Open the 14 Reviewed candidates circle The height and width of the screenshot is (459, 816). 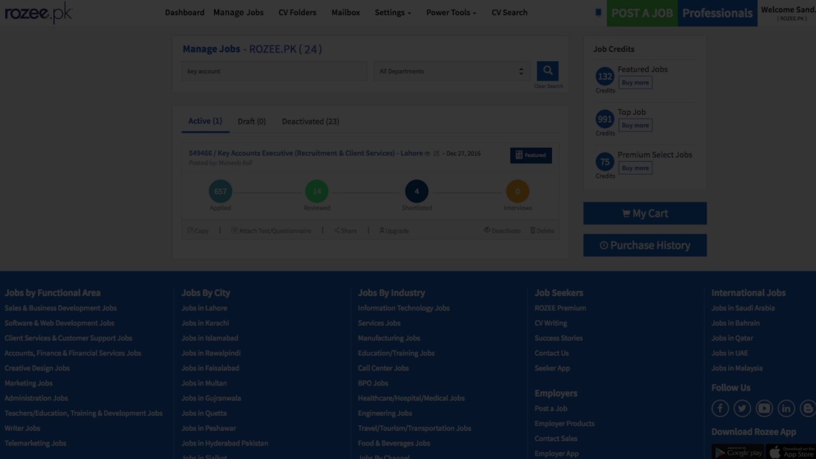(317, 191)
